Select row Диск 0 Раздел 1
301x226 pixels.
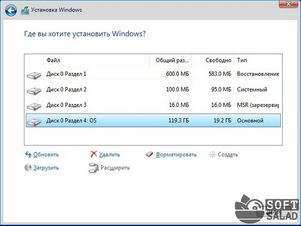pyautogui.click(x=153, y=74)
